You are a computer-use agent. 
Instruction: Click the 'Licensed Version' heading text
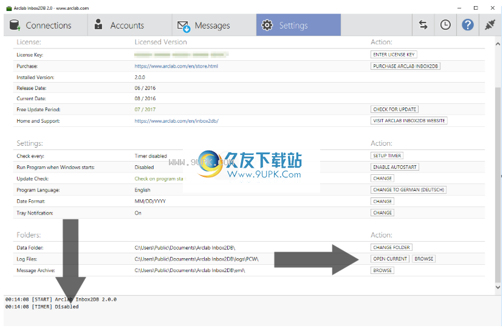(161, 42)
